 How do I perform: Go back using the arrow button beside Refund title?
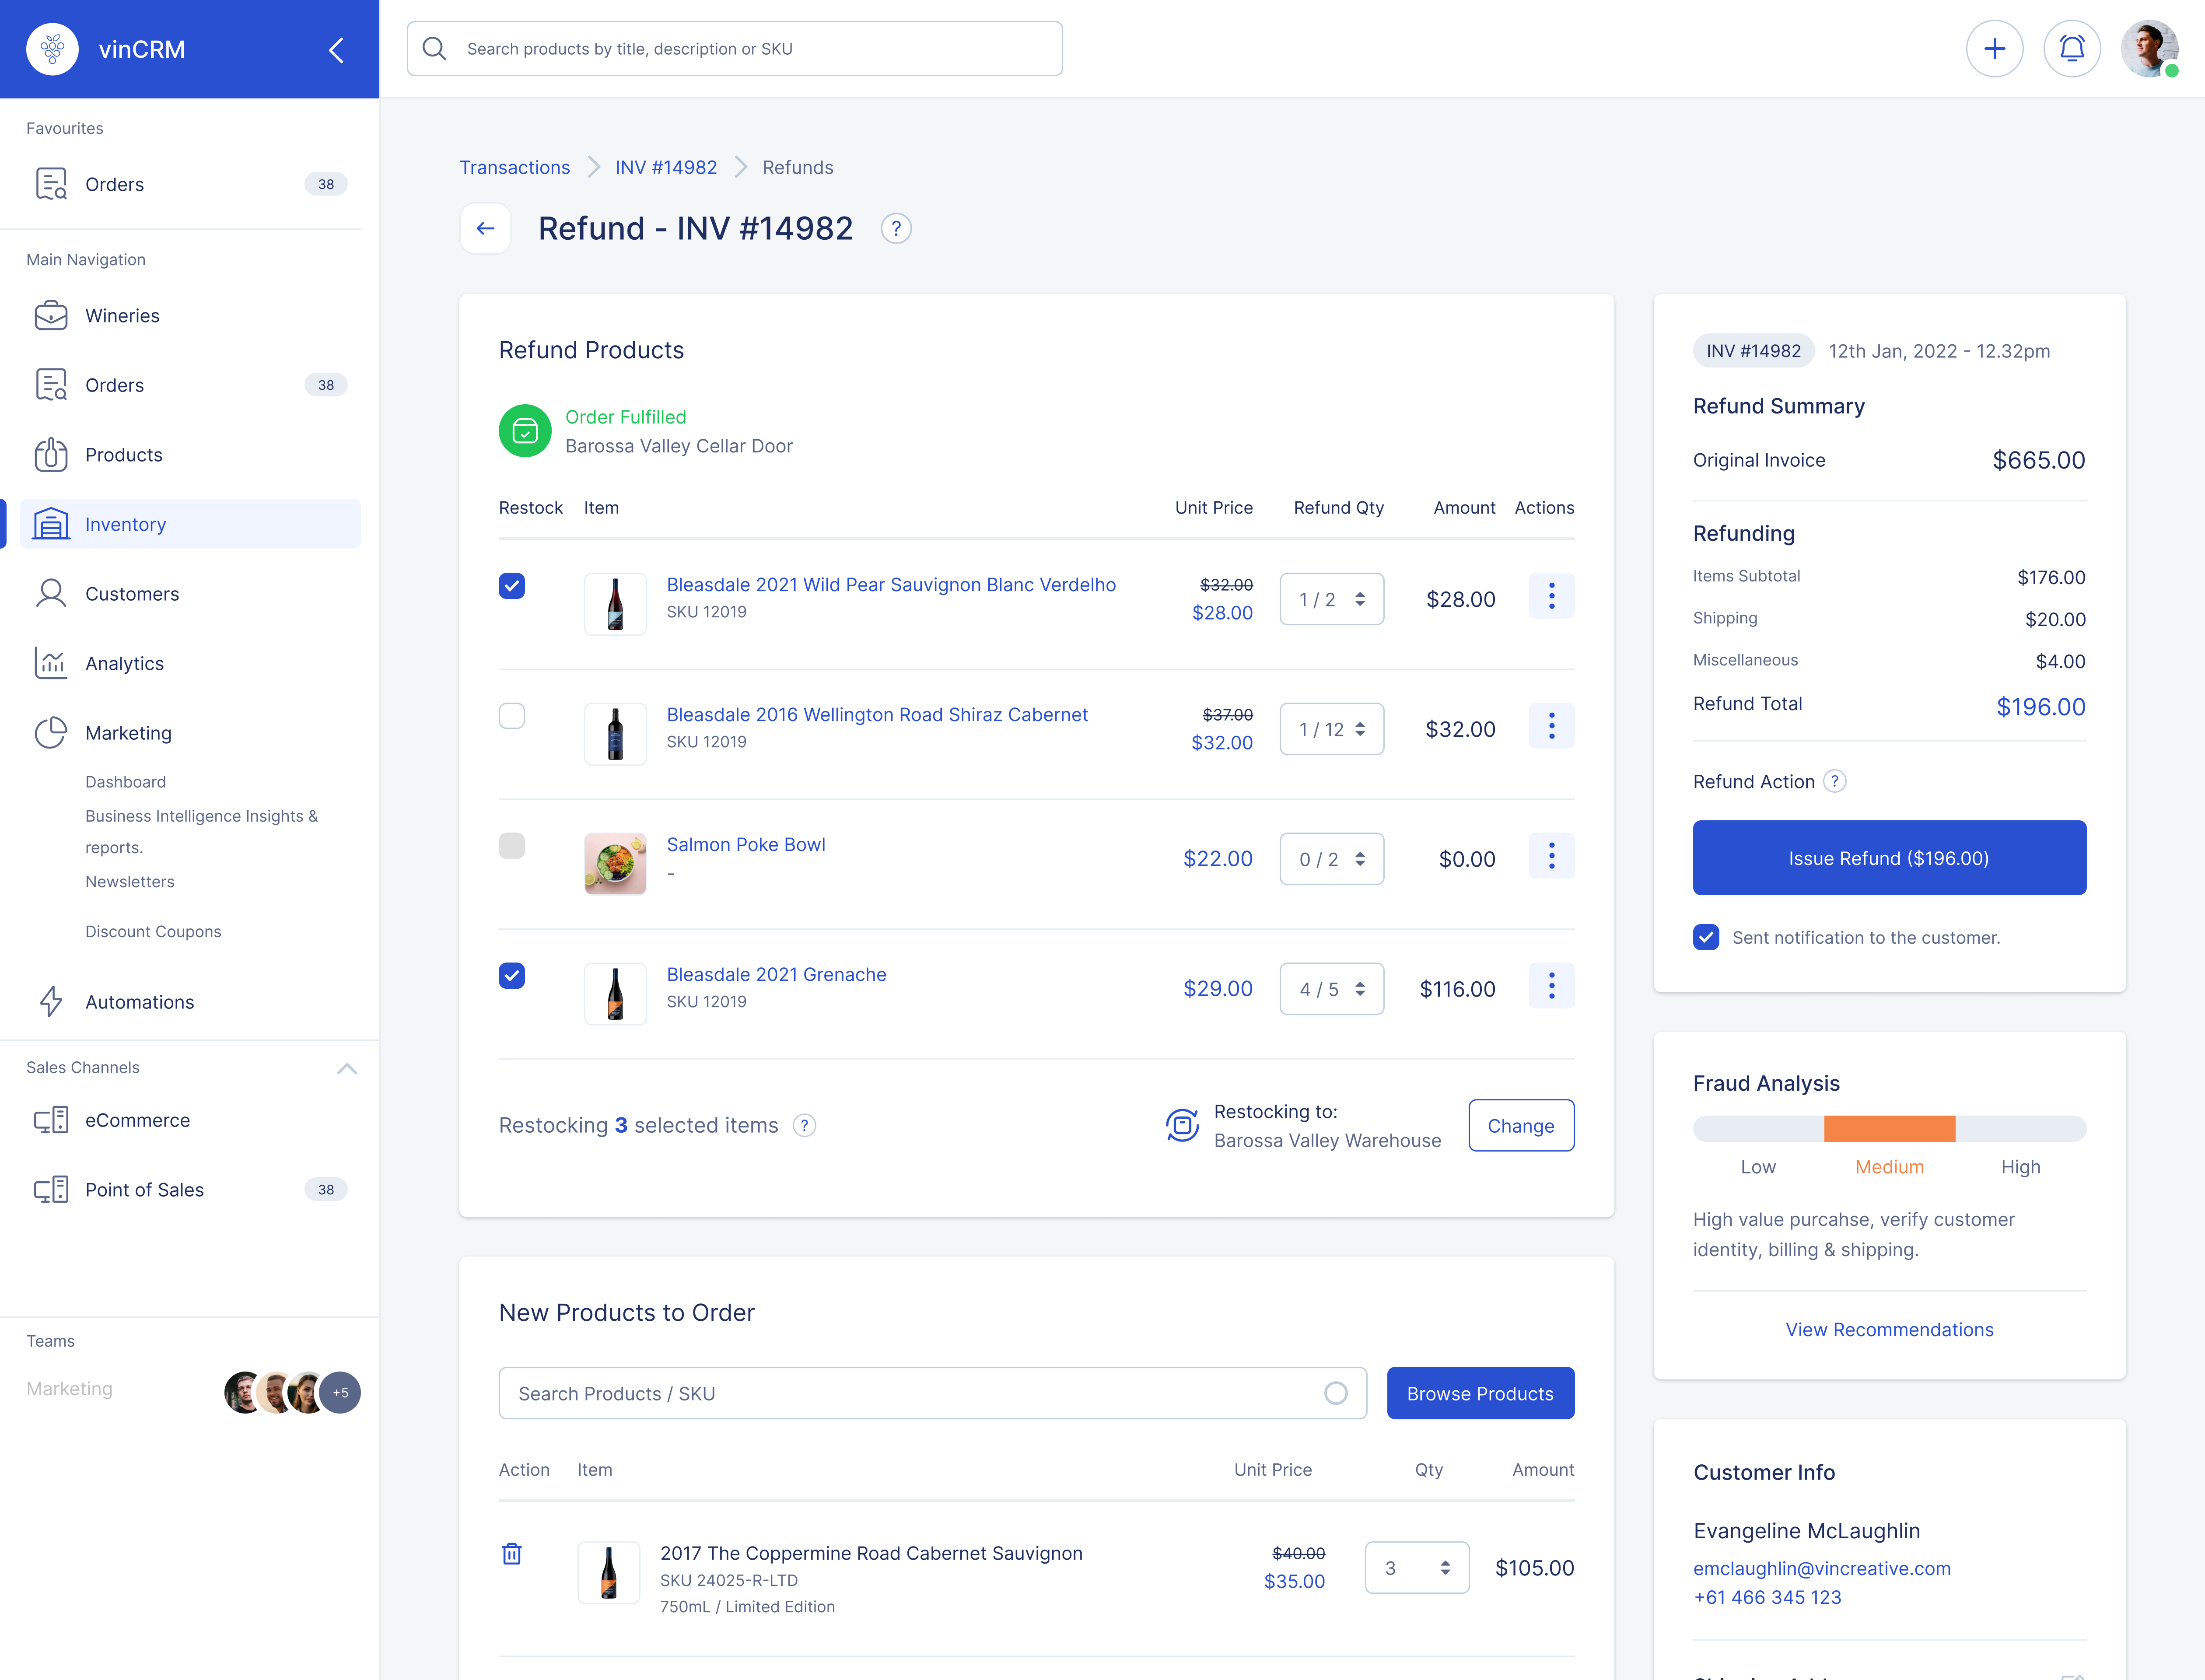[x=485, y=228]
